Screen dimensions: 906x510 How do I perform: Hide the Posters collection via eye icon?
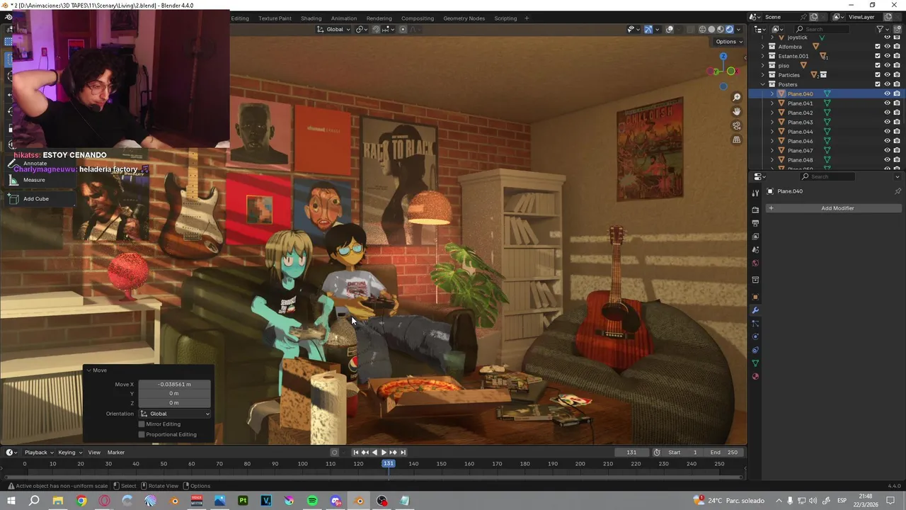[x=887, y=84]
